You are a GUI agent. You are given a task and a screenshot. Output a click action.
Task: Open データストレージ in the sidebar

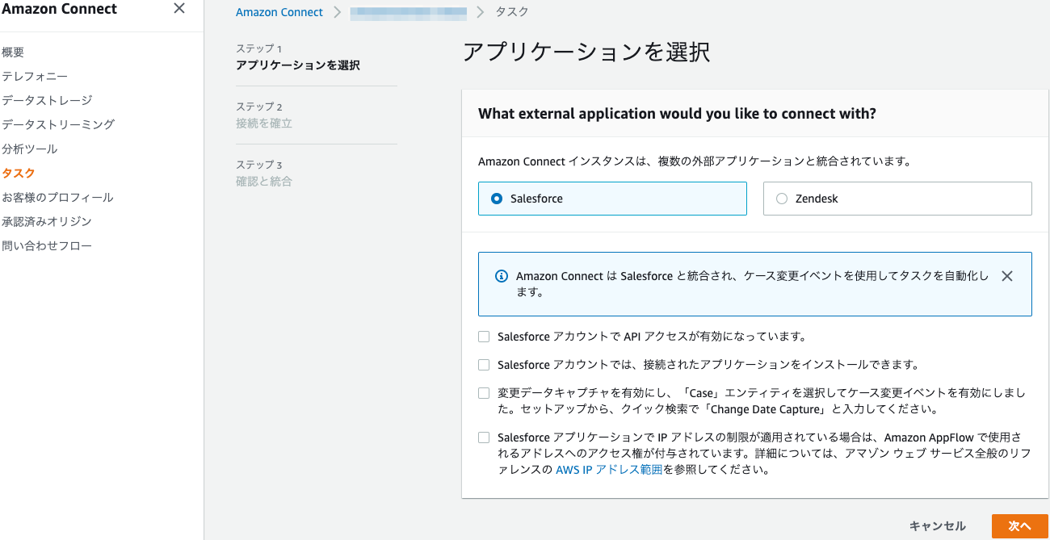47,101
